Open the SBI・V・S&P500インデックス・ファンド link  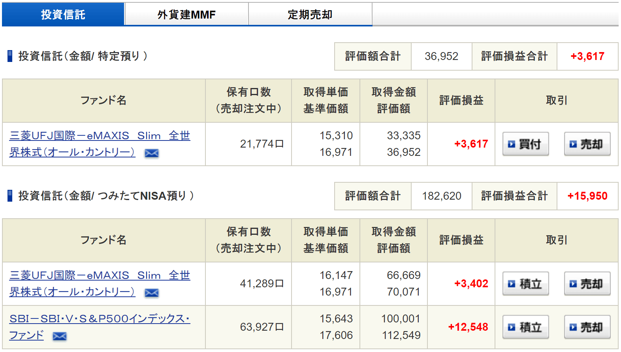tap(100, 327)
